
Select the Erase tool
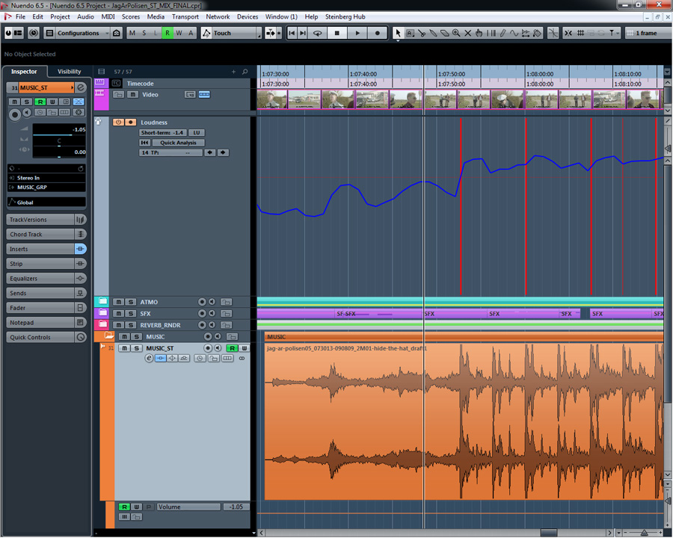coord(445,33)
